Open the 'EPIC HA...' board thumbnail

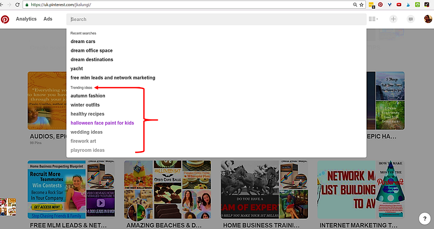click(385, 100)
